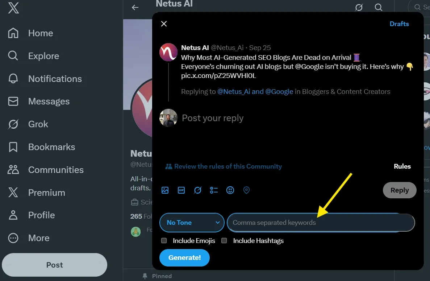430x281 pixels.
Task: Enable the Include Hashtags option
Action: tap(224, 240)
